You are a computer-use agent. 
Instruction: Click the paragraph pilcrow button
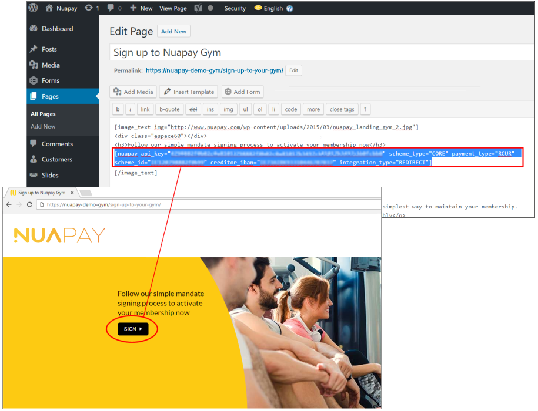(365, 109)
